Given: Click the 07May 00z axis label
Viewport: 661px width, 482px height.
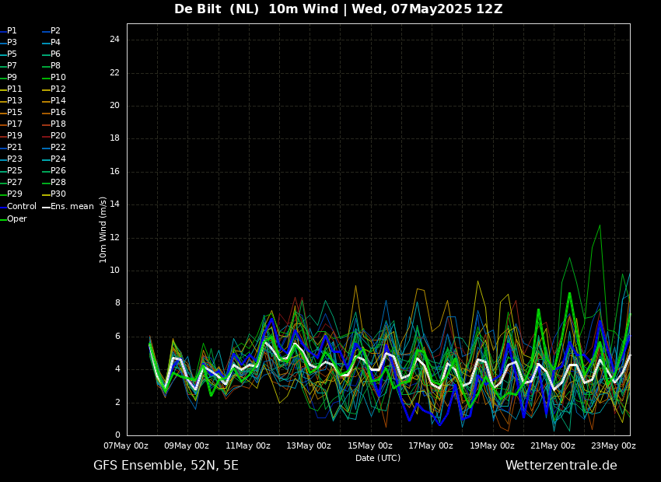Looking at the screenshot, I should (126, 445).
